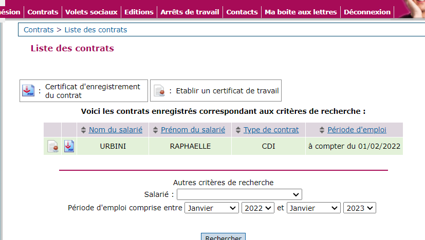Open the 2022 start year dropdown
Viewport: 425px width, 240px height.
[257, 208]
